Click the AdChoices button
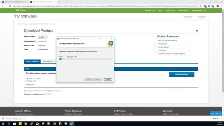The height and width of the screenshot is (126, 224). (216, 113)
